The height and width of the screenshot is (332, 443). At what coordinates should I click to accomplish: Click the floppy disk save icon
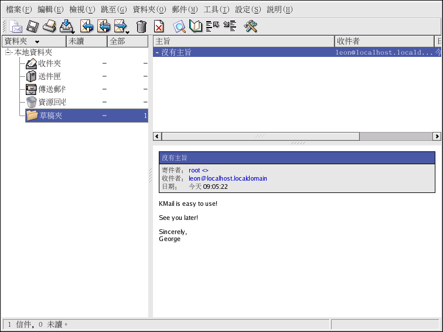[x=33, y=26]
